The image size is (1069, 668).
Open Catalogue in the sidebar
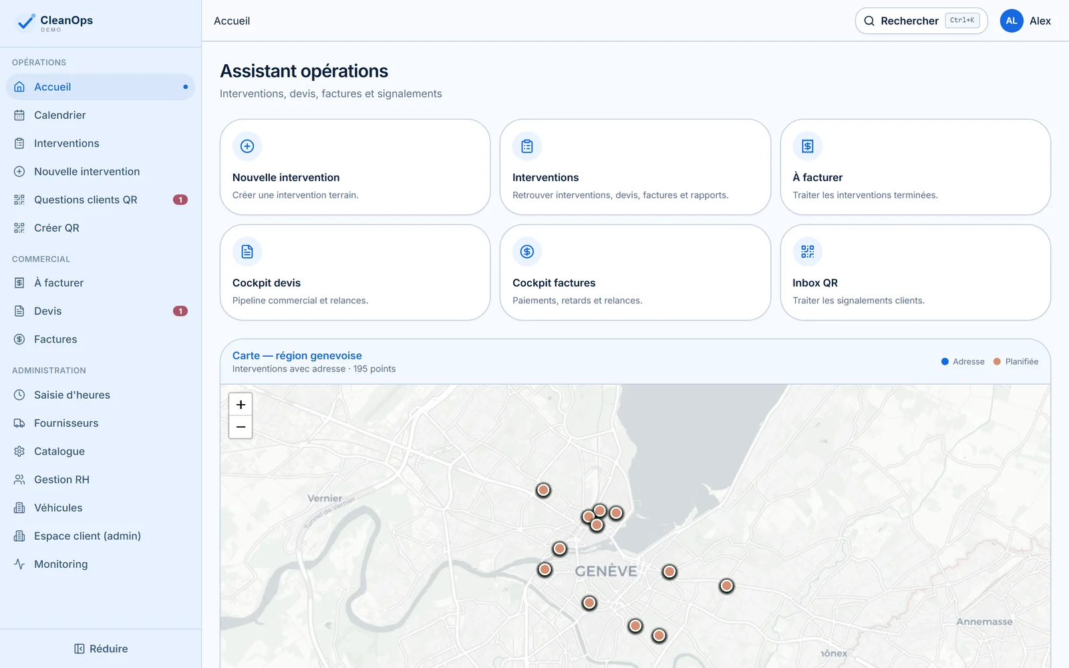tap(100, 452)
